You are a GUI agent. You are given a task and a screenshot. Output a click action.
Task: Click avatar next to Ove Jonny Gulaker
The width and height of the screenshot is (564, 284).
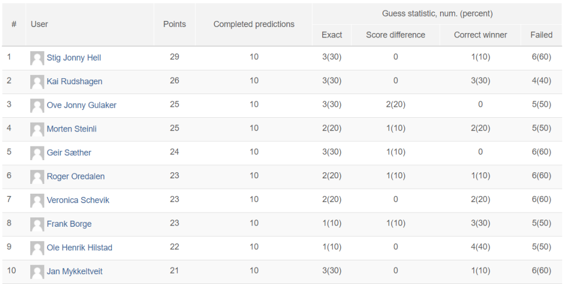37,106
